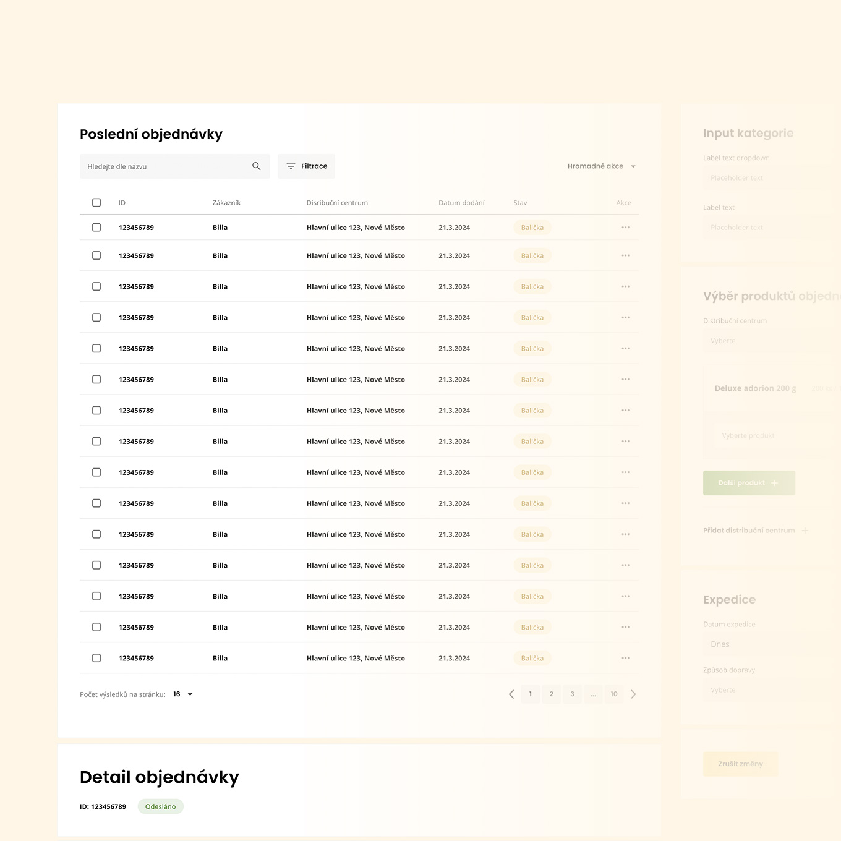
Task: Toggle the select-all checkbox in table header
Action: coord(96,203)
